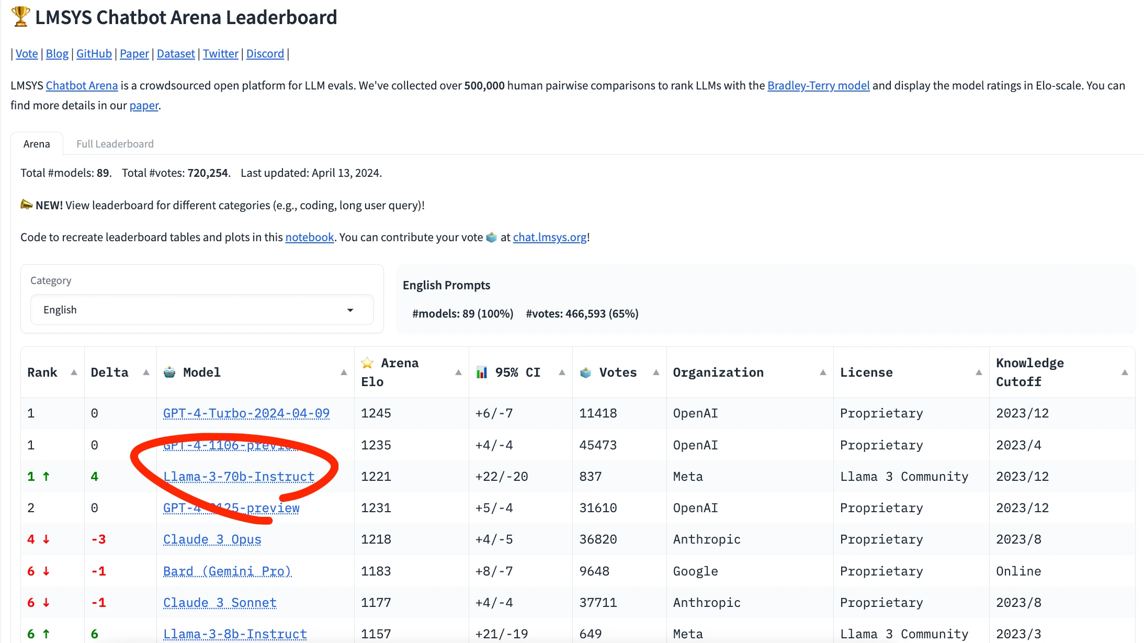The width and height of the screenshot is (1144, 643).
Task: Open GPT-4-Turbo-2024-04-09 model link
Action: tap(246, 413)
